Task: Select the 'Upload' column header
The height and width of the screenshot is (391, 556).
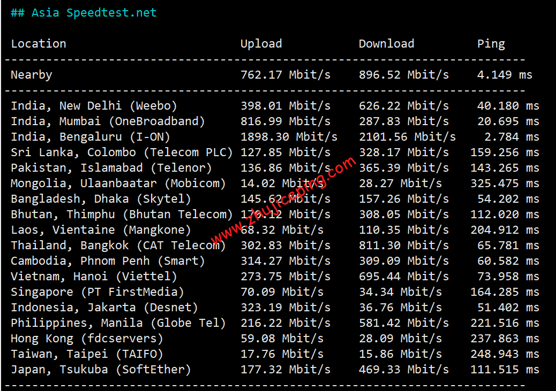Action: click(261, 43)
